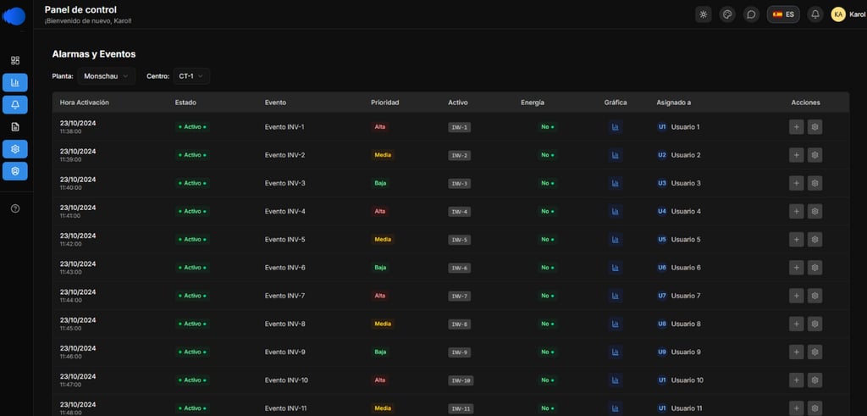Click the Activo status badge for INV-1
The image size is (867, 416).
(192, 127)
